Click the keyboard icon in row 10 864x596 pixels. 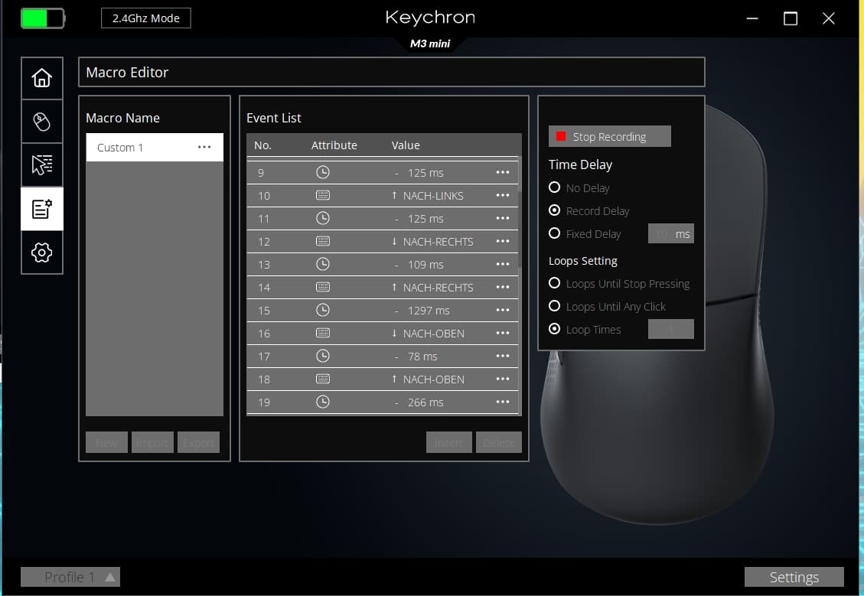click(323, 195)
